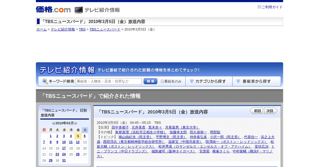Select March 9 in the calendar
Viewport: 319px width, 167px height.
point(57,142)
